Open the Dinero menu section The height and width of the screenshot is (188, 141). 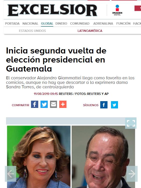click(x=61, y=24)
